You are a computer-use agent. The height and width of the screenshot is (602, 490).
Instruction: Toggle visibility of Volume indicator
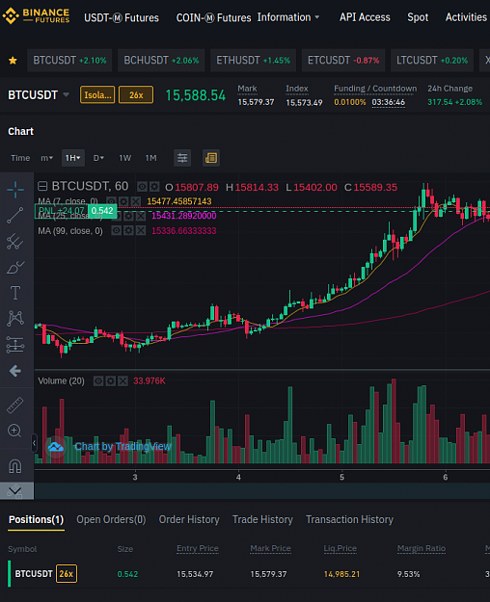[98, 380]
